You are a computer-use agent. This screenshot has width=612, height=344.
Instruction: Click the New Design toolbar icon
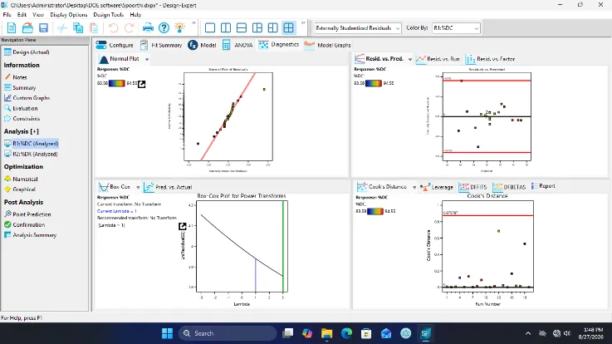[12, 27]
